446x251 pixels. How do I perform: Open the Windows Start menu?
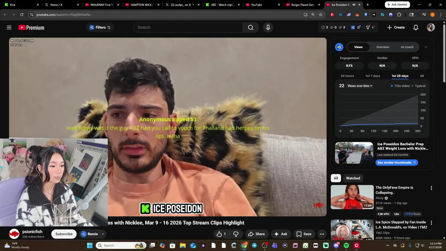[90, 245]
